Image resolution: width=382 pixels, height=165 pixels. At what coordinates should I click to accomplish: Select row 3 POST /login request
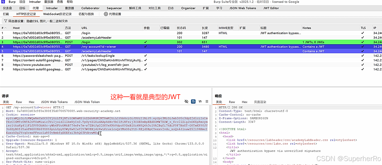point(191,42)
